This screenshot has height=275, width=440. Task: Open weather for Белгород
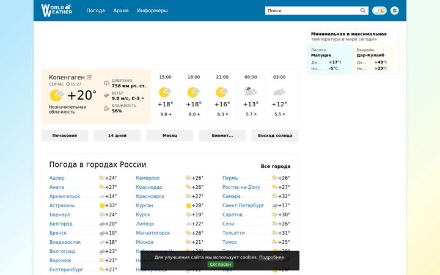[61, 224]
